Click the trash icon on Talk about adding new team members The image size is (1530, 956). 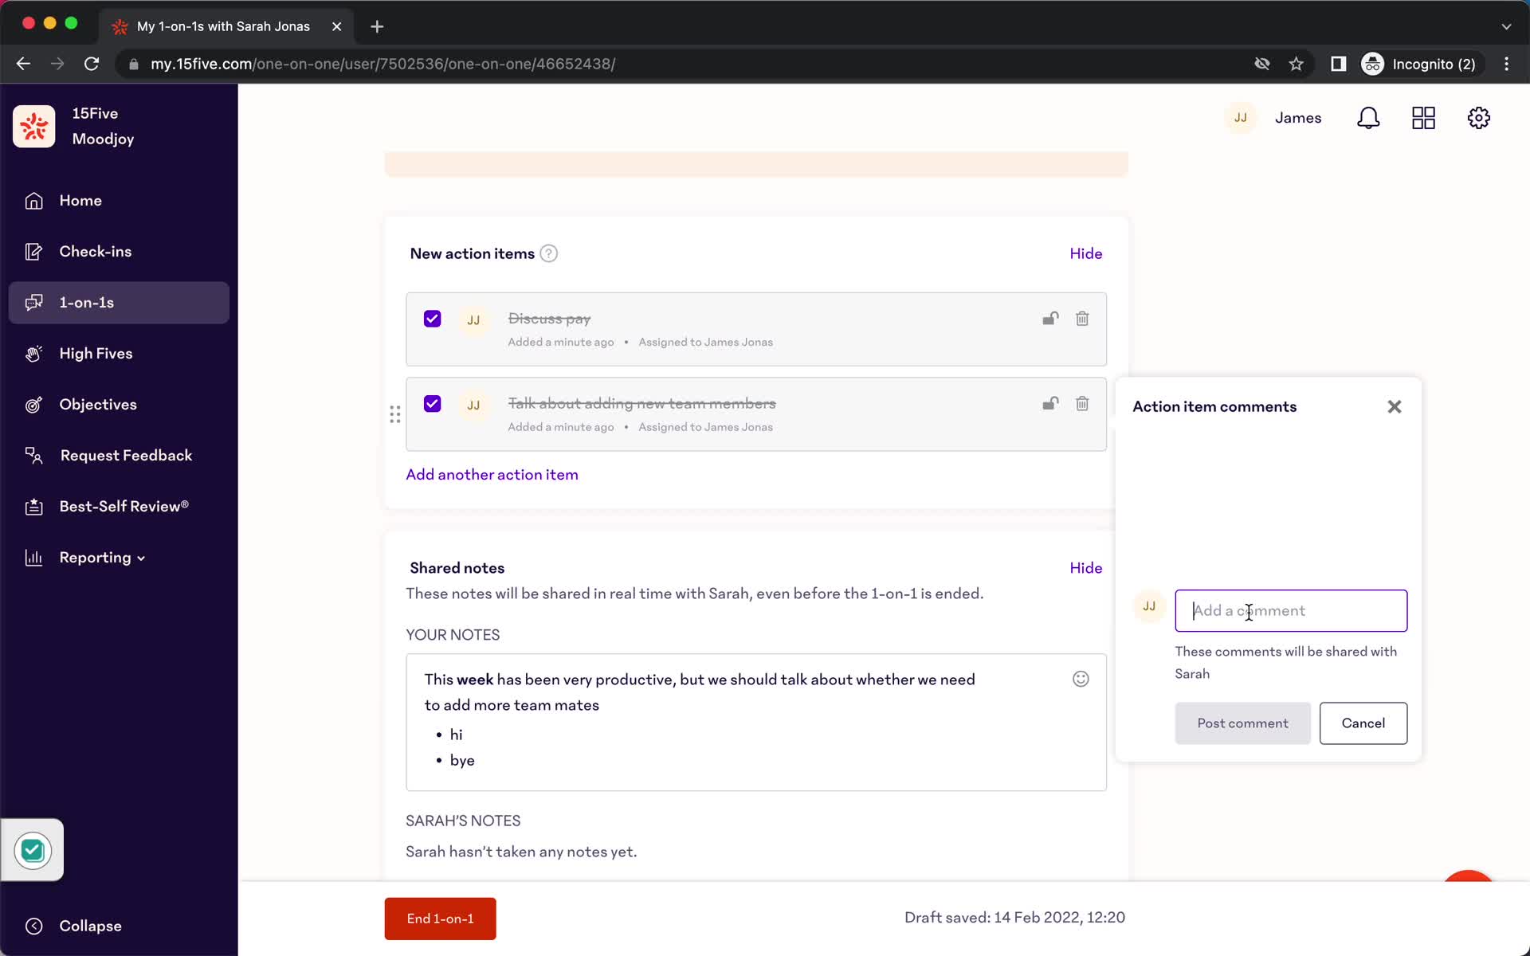point(1081,403)
